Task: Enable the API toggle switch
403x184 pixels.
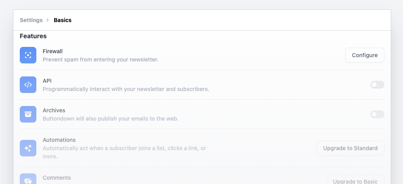Action: (377, 85)
